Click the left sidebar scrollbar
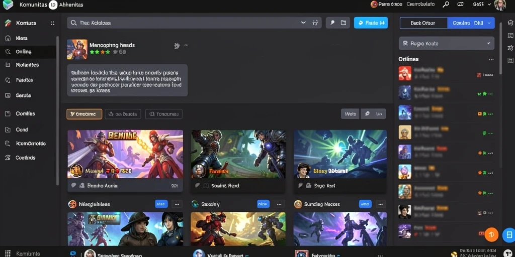Image resolution: width=515 pixels, height=257 pixels. point(58,110)
